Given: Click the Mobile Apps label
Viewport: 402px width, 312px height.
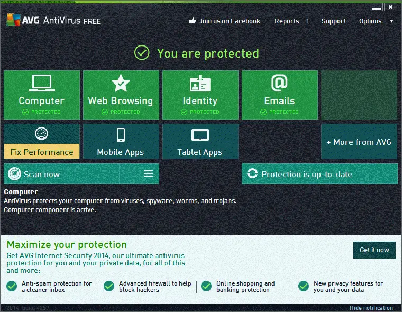Looking at the screenshot, I should coord(121,152).
